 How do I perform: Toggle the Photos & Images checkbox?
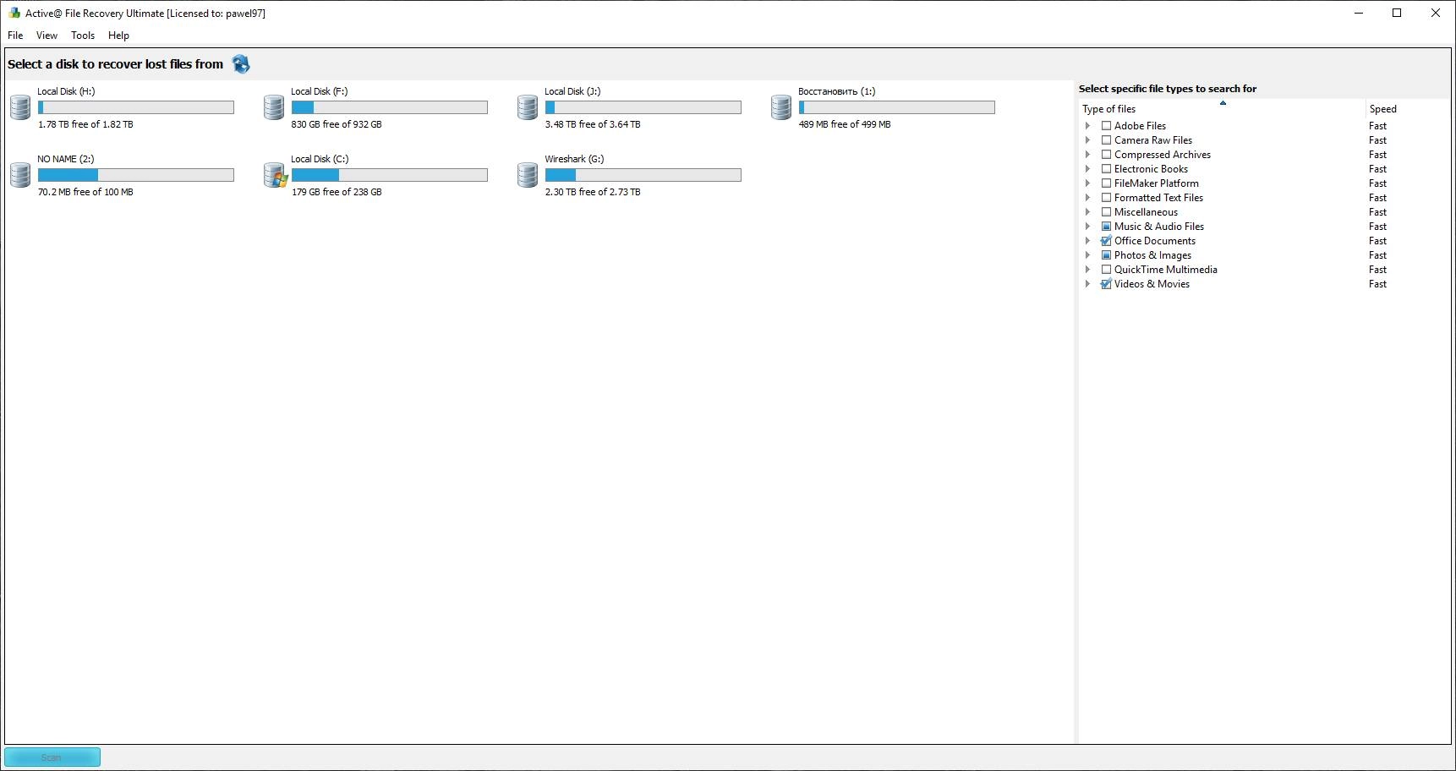pos(1106,255)
